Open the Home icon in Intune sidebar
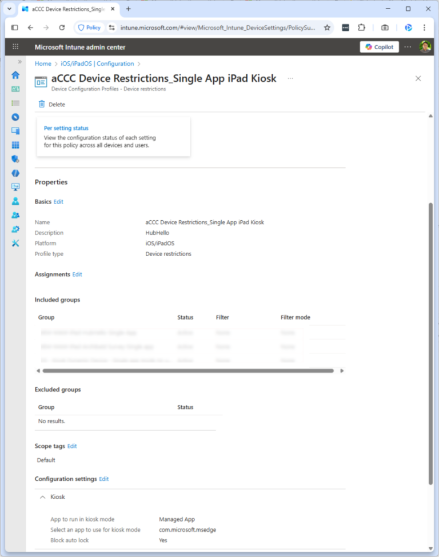Image resolution: width=439 pixels, height=557 pixels. tap(15, 75)
